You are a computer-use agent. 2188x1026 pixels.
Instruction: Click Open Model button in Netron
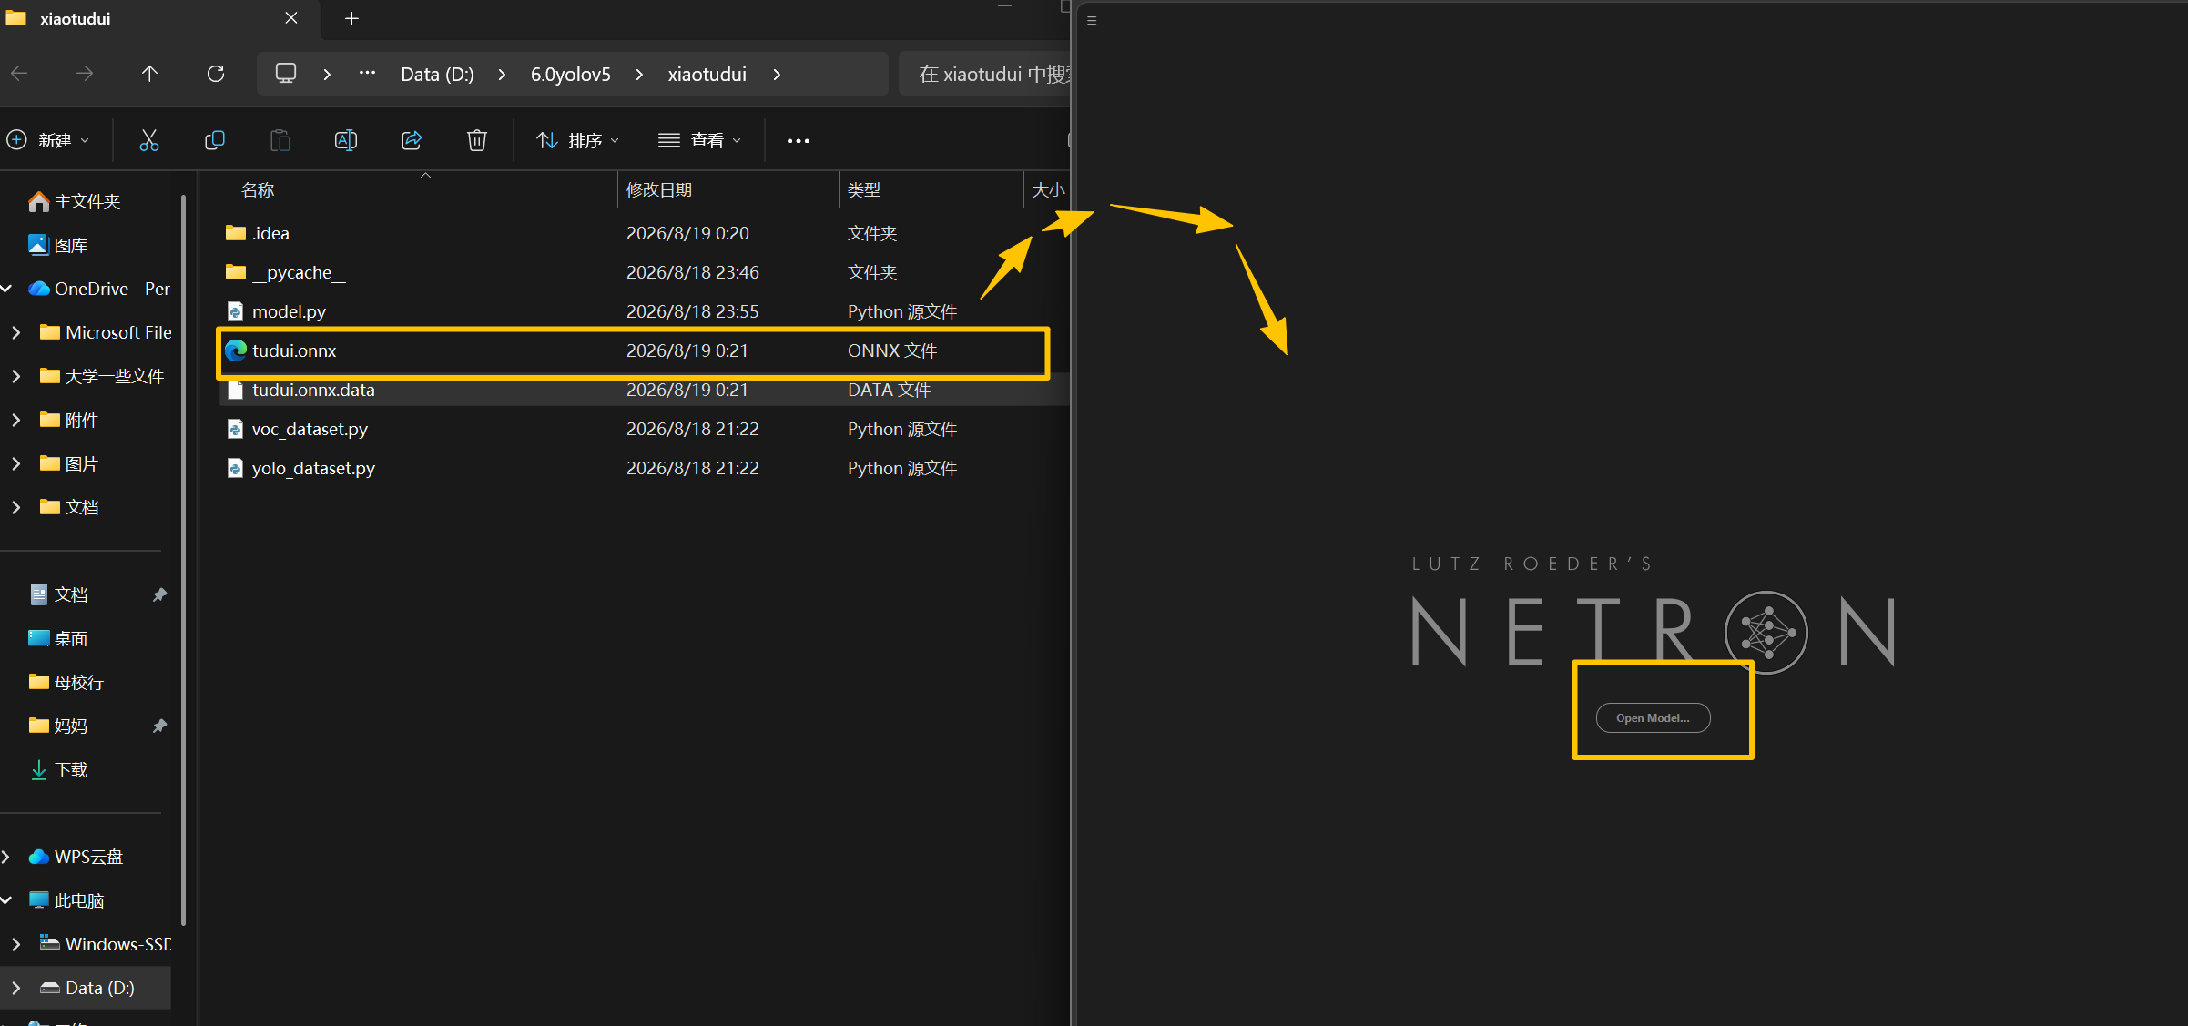1653,717
